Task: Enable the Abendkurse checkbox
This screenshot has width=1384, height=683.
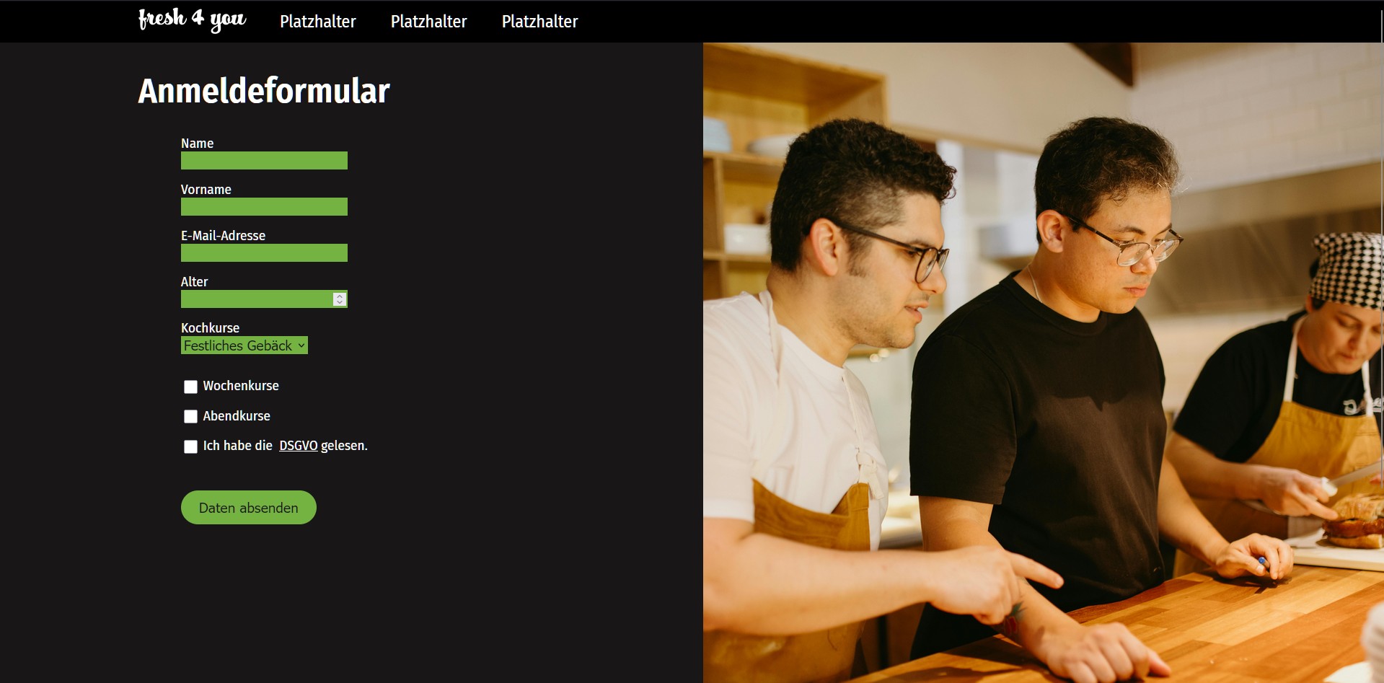Action: [x=190, y=416]
